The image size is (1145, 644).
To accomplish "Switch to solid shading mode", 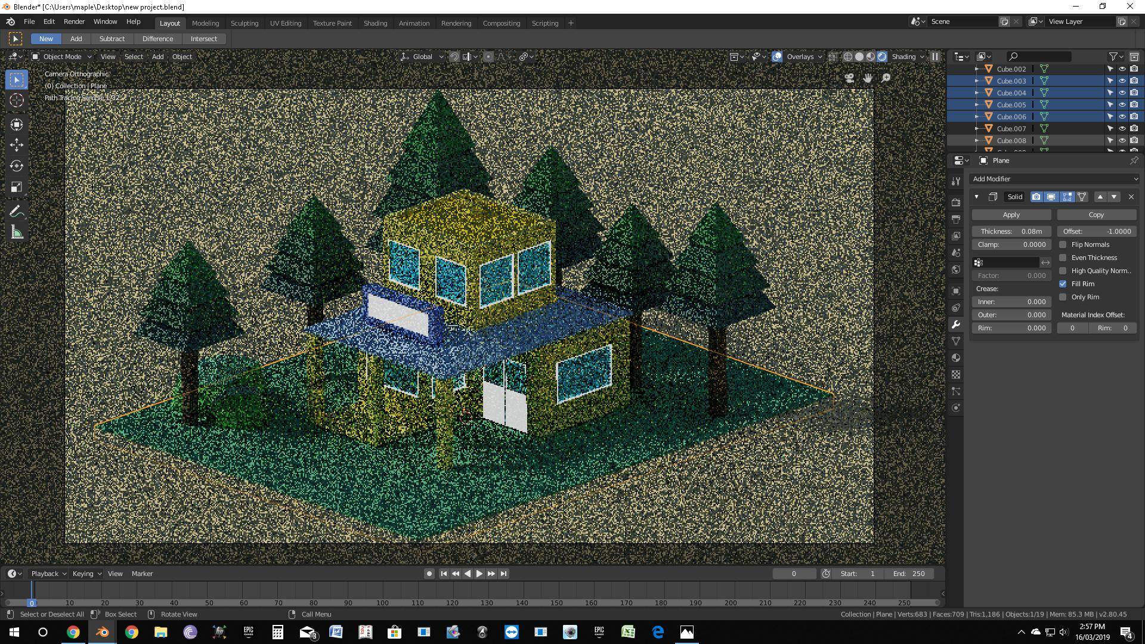I will point(859,57).
